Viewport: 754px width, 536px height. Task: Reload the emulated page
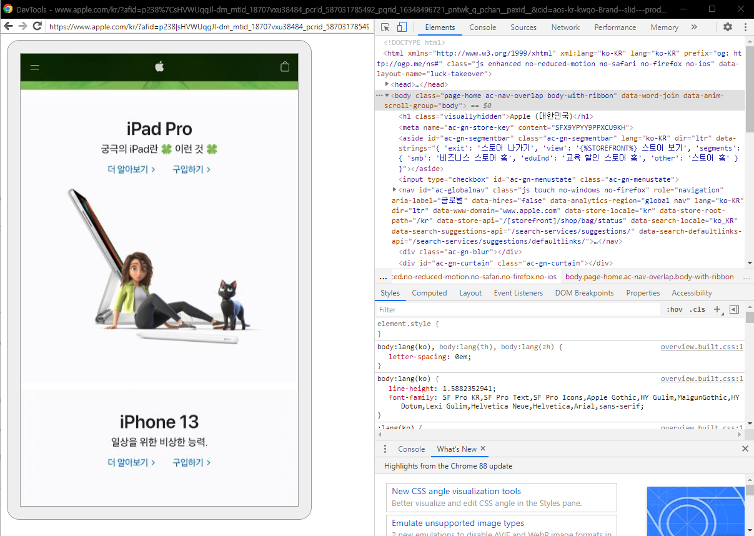(37, 26)
